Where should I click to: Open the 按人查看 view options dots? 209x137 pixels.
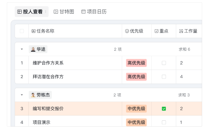pyautogui.click(x=46, y=12)
